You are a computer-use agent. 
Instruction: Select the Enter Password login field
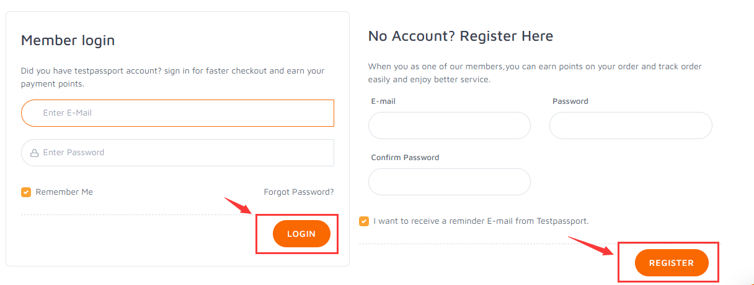pyautogui.click(x=177, y=153)
